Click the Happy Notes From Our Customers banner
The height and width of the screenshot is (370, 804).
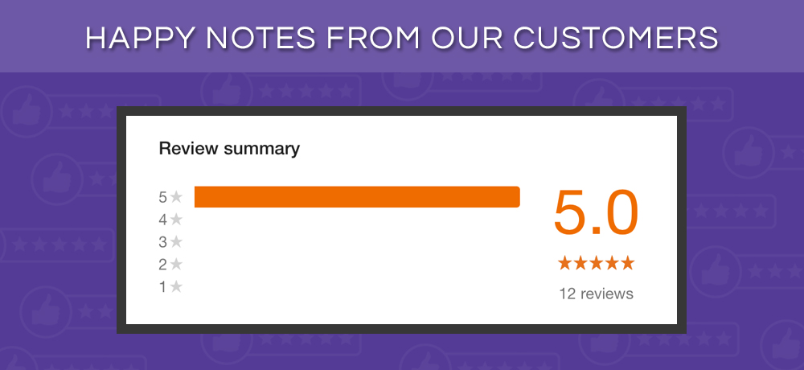[402, 37]
